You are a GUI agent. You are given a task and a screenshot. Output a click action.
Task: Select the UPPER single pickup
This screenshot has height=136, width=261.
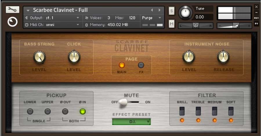pos(48,111)
